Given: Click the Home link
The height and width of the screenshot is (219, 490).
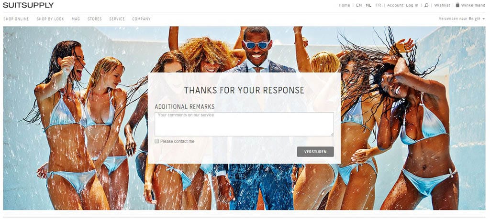Looking at the screenshot, I should (345, 5).
